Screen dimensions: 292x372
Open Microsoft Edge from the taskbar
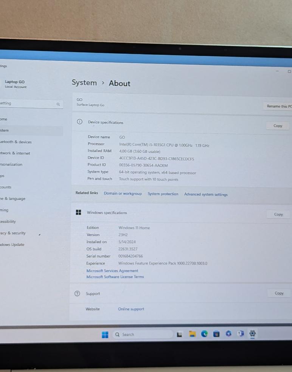point(204,334)
